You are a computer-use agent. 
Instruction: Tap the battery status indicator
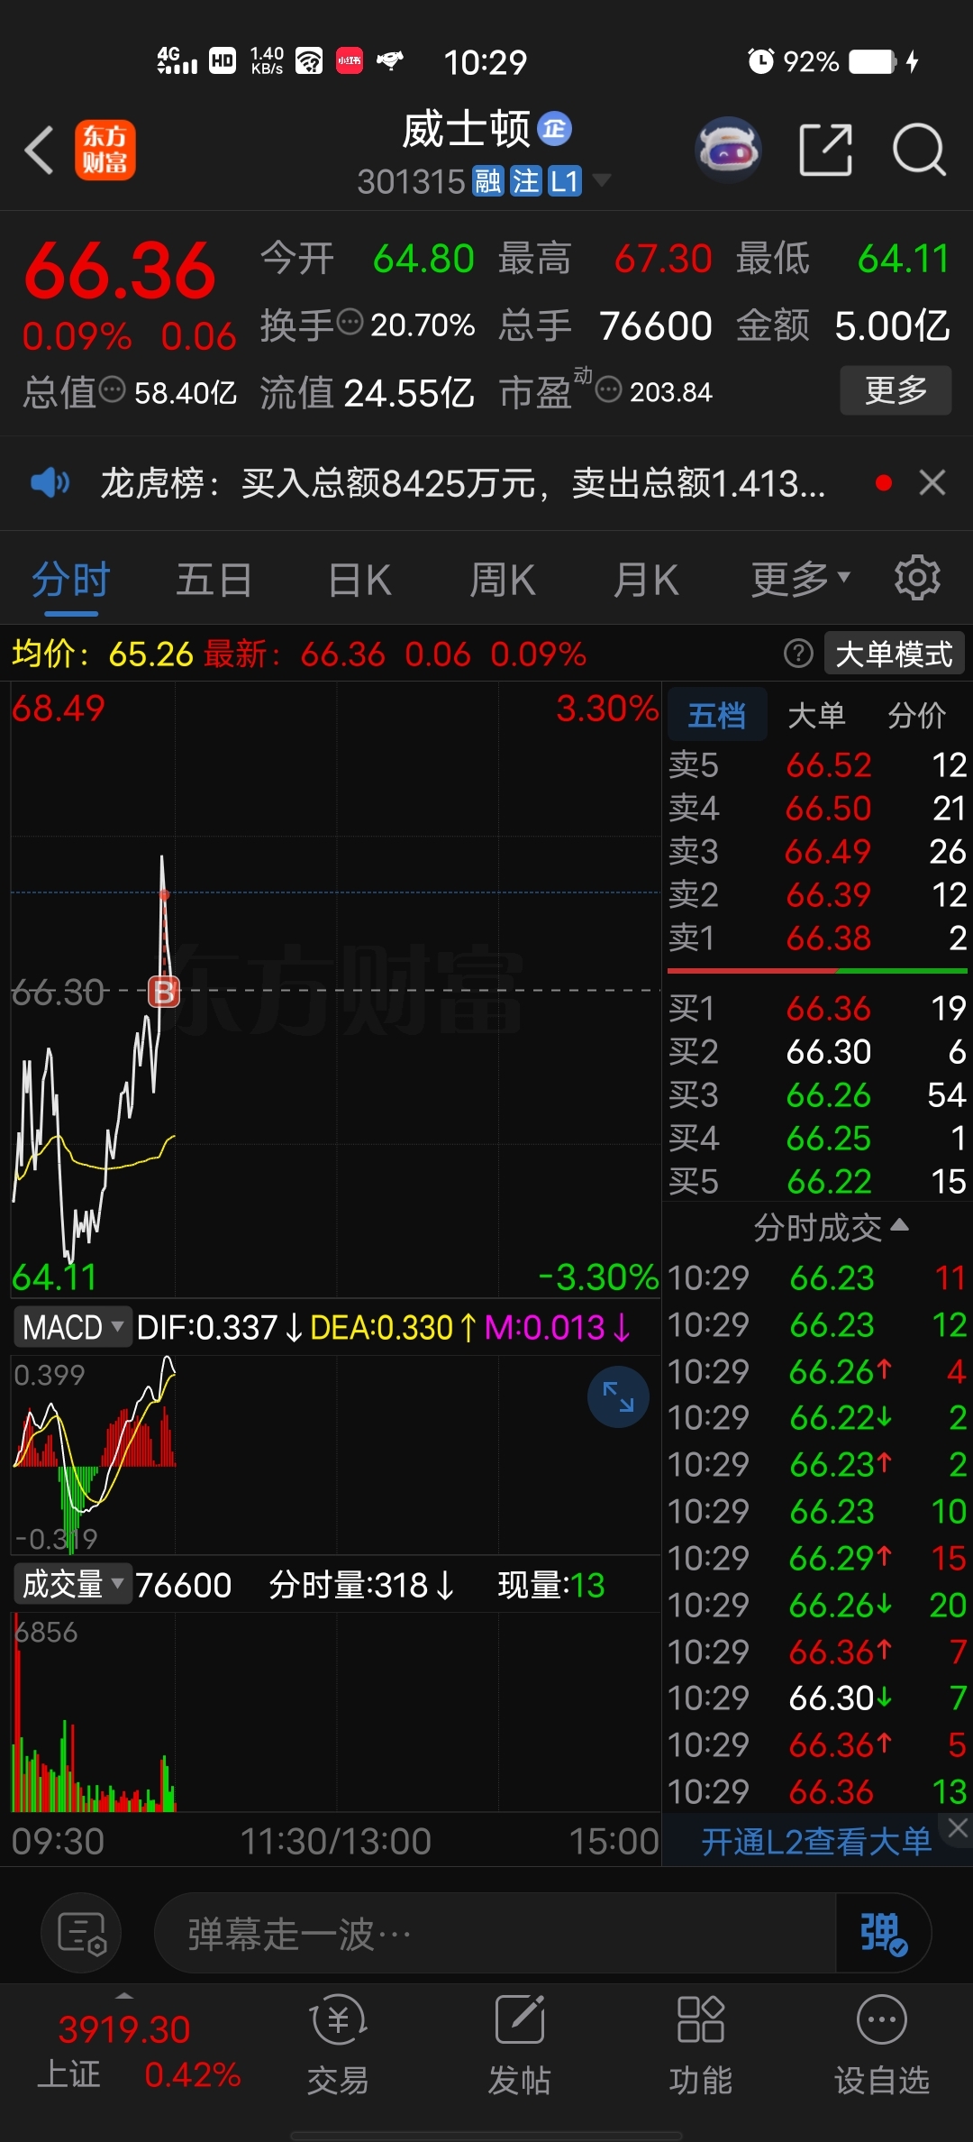coord(874,61)
